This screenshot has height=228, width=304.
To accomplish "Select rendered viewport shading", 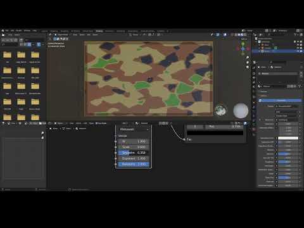I will 245,35.
